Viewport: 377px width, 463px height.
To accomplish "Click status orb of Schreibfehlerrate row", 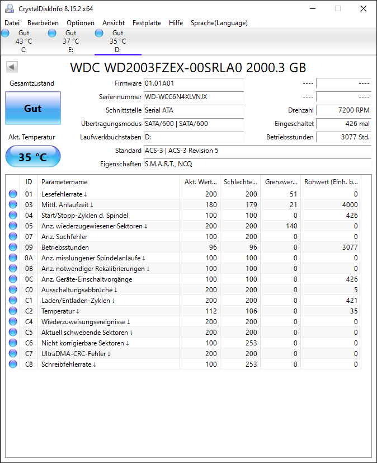I will [13, 364].
